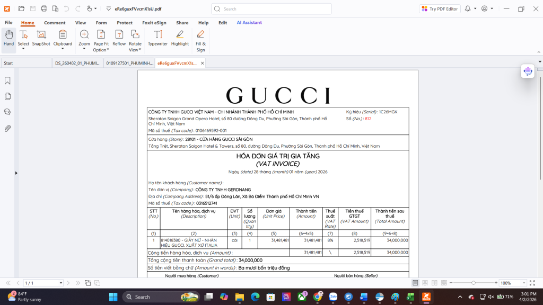Click the Reflow icon
543x305 pixels.
coord(119,38)
